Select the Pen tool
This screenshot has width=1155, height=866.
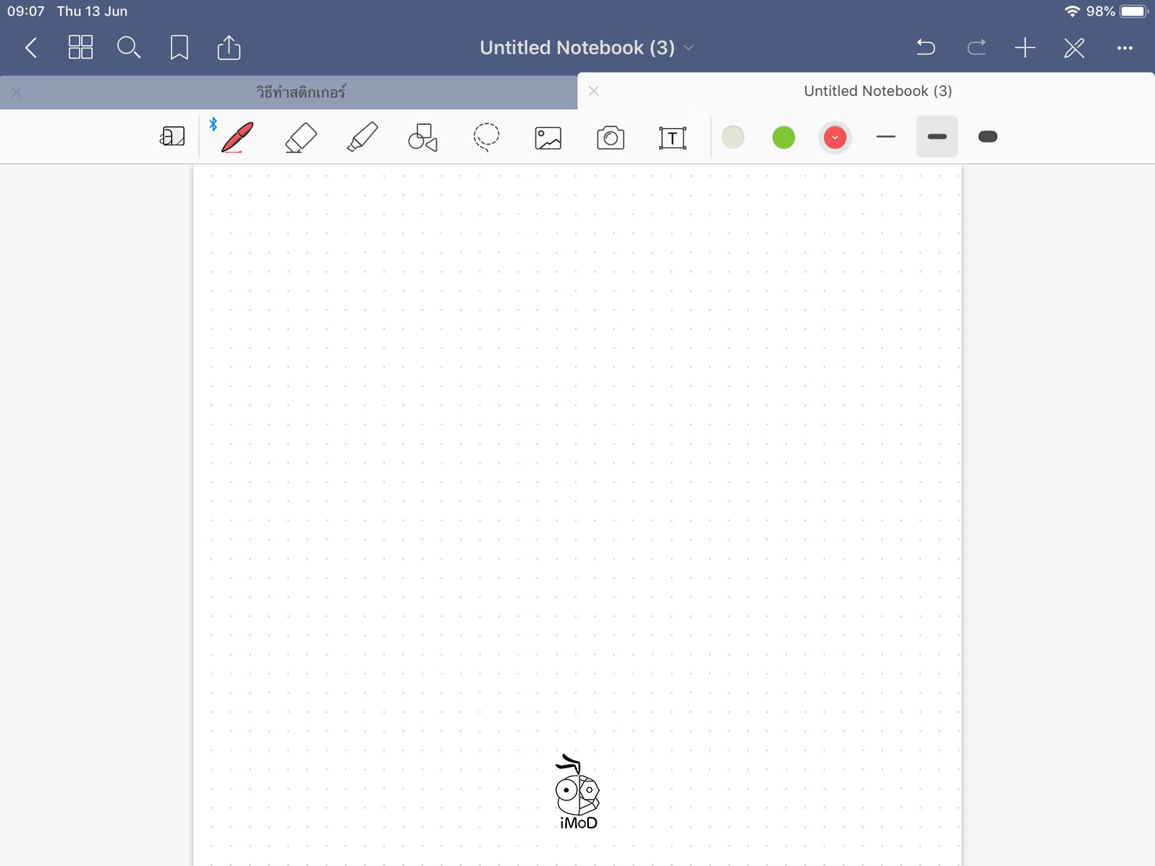237,137
